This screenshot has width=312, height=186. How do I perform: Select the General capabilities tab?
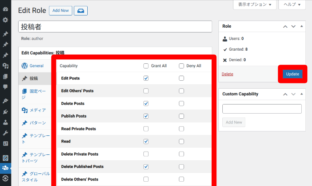click(36, 66)
